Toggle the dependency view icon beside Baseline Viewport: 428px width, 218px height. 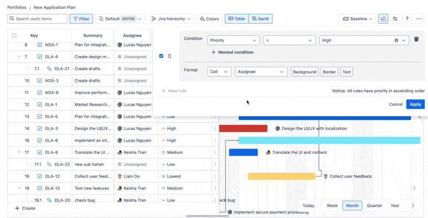[383, 19]
